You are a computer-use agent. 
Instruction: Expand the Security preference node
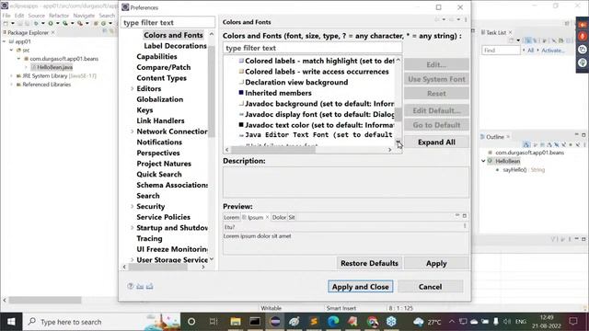click(133, 206)
